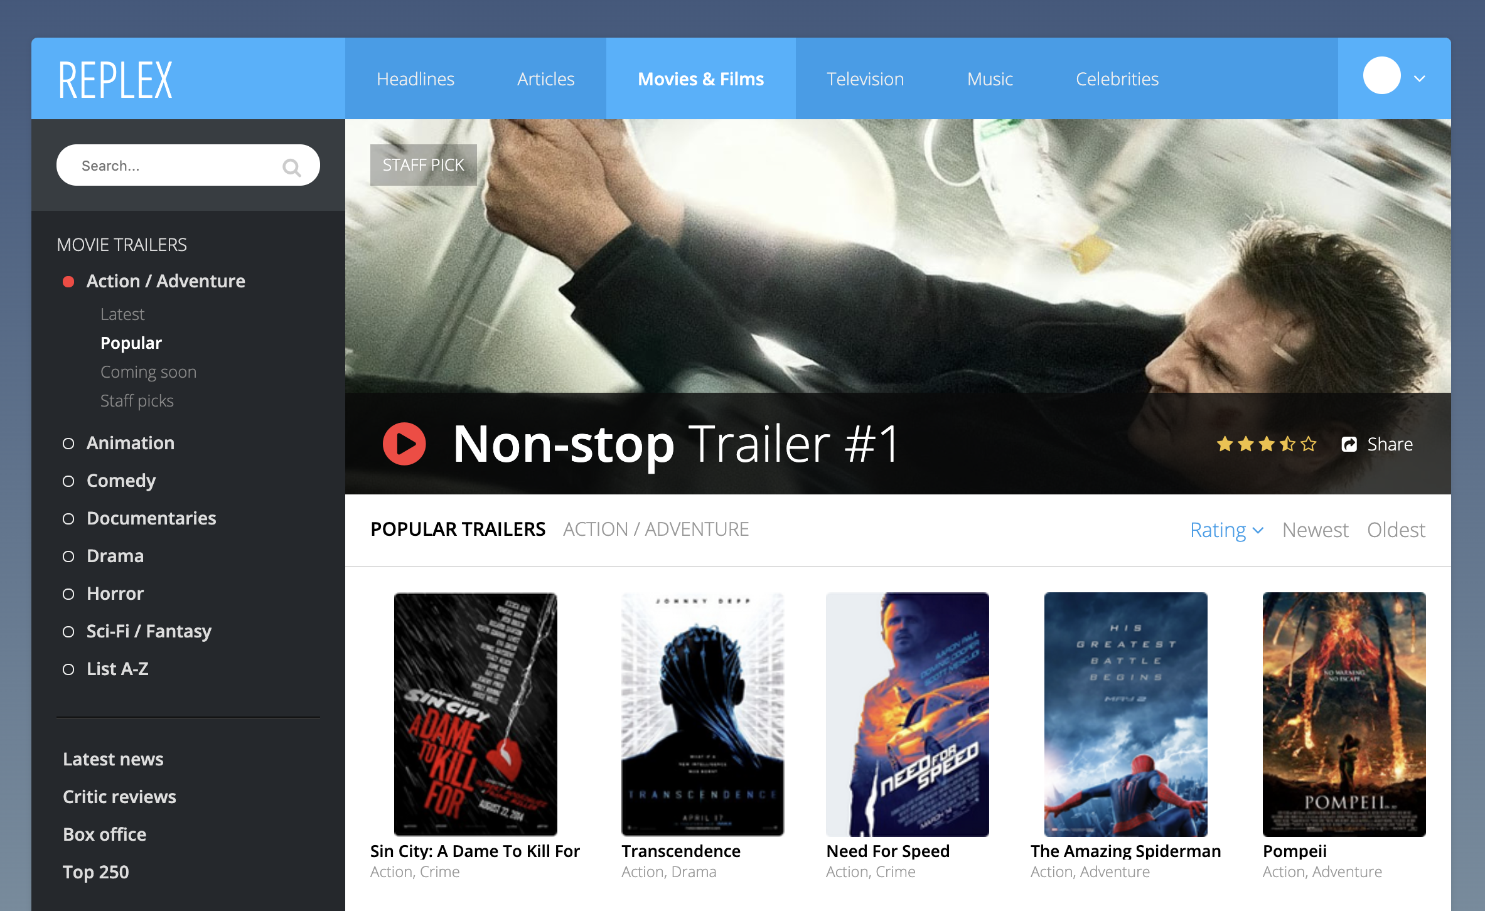
Task: Rate the trailer using the star rating
Action: pyautogui.click(x=1266, y=444)
